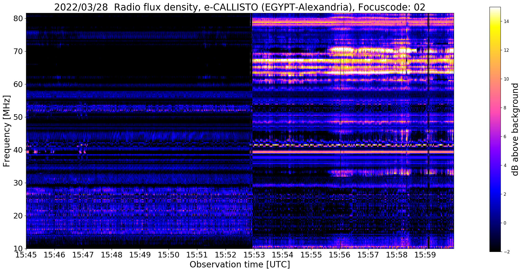523x272 pixels.
Task: Click the 20 MHz frequency tick label
Action: click(19, 216)
